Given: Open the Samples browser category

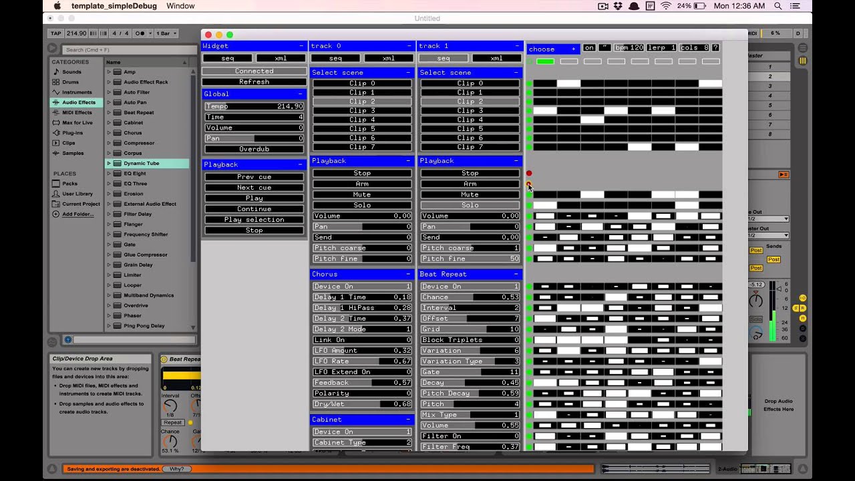Looking at the screenshot, I should (73, 153).
